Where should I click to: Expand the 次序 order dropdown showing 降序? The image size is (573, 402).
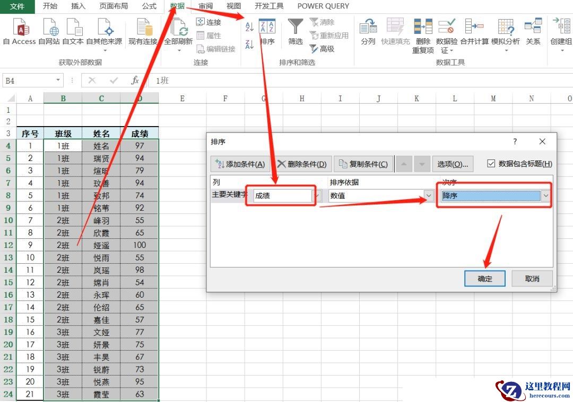(545, 195)
